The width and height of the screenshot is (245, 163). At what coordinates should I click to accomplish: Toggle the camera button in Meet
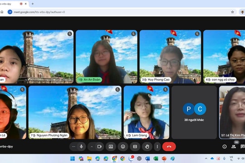[x=99, y=147]
